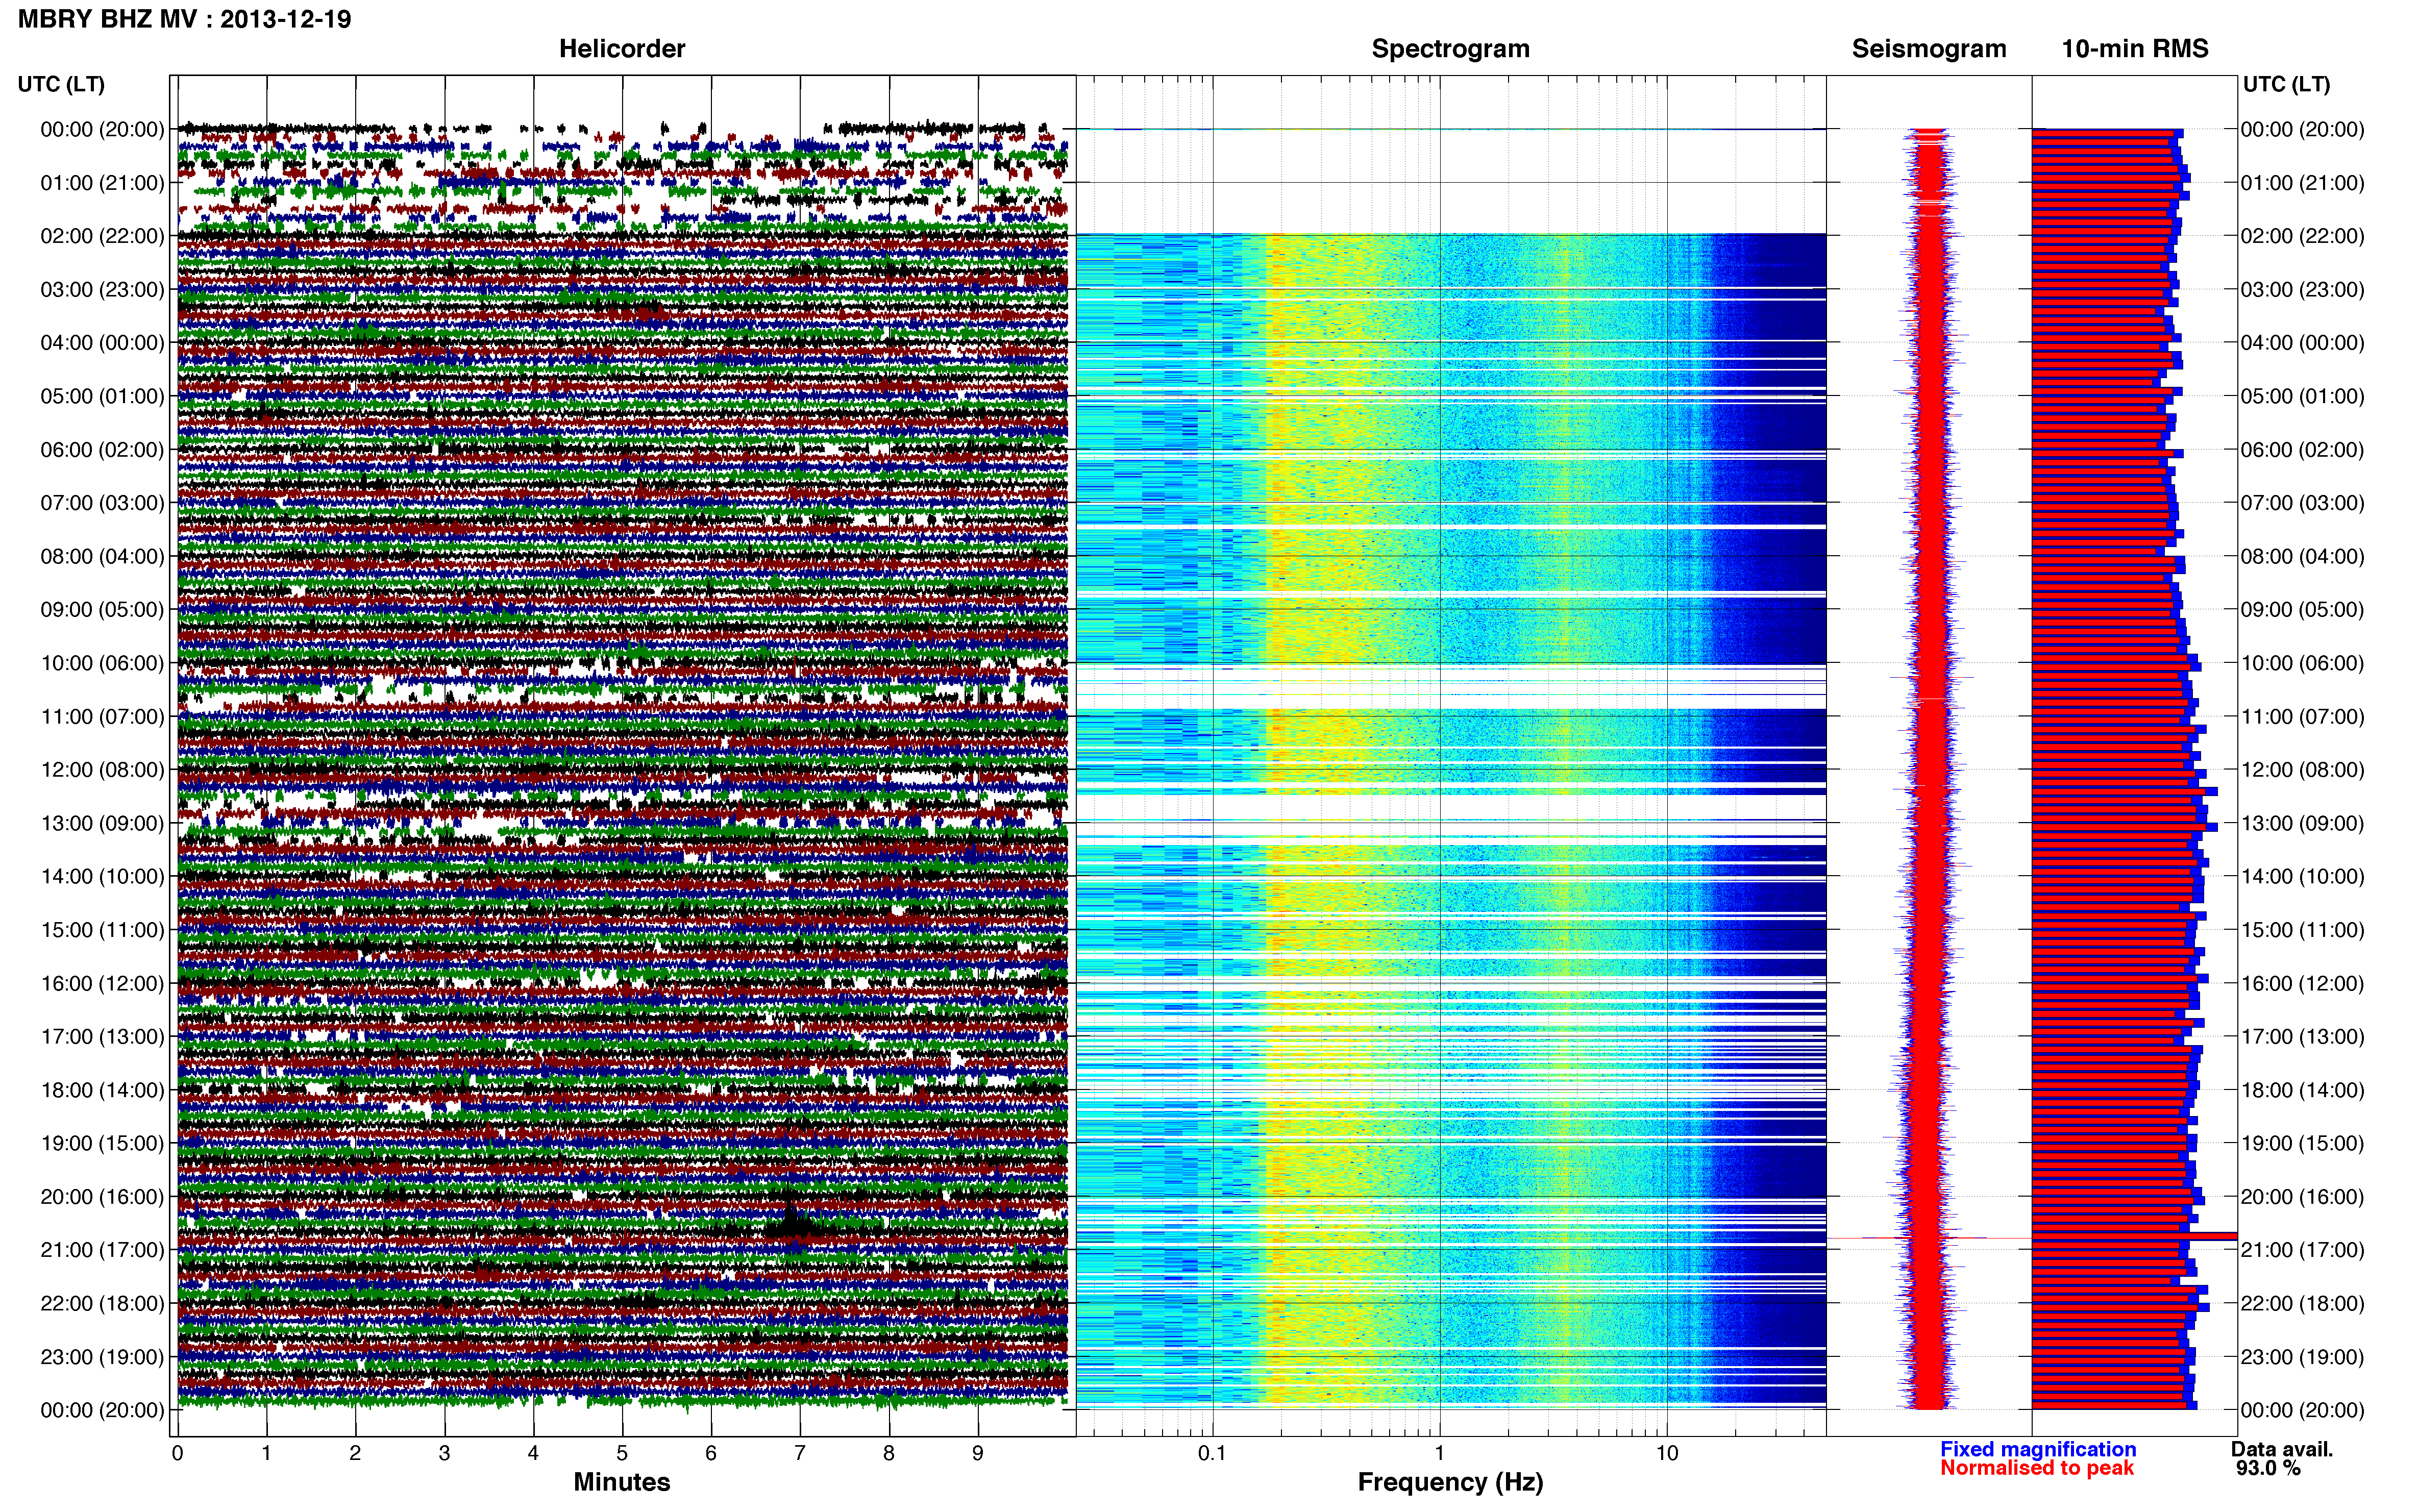Click left time label '13:00 (09:00)'
The image size is (2419, 1512).
pyautogui.click(x=102, y=823)
